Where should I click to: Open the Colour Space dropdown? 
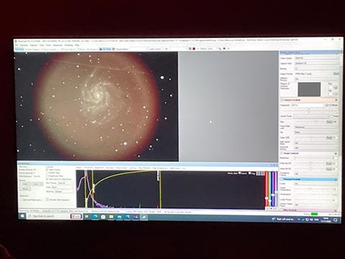316,58
